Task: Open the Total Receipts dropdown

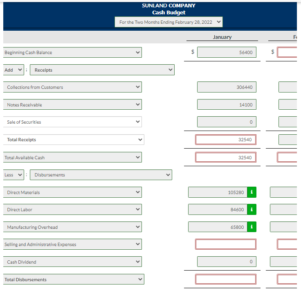Action: point(74,140)
